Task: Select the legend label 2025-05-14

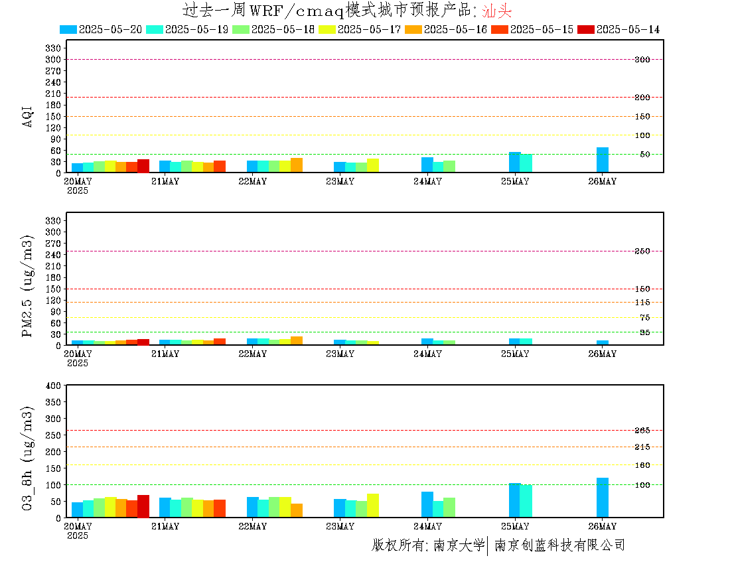Action: (628, 29)
